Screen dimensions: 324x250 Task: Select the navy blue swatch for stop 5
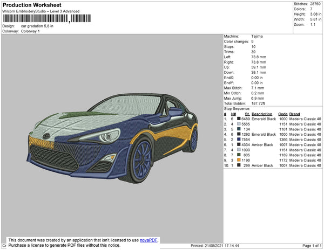tap(240, 139)
